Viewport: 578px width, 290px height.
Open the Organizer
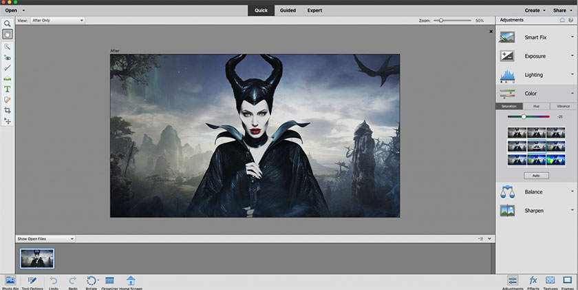[109, 281]
